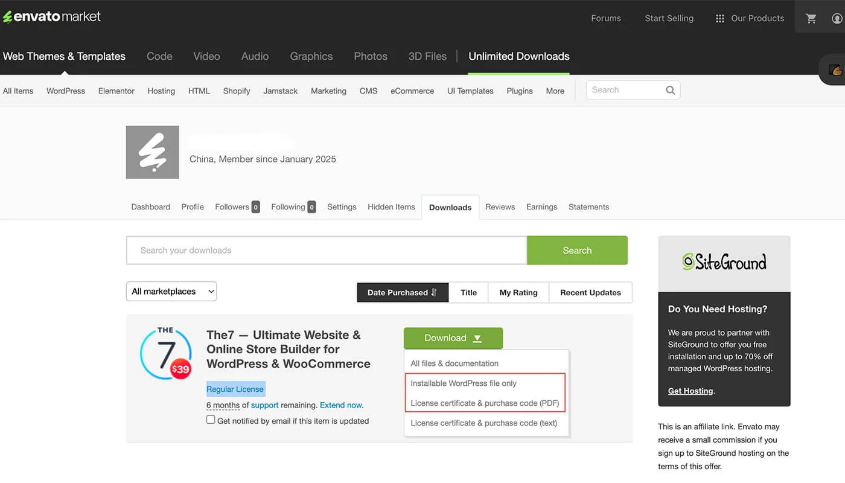The height and width of the screenshot is (483, 845).
Task: Click the search magnifier icon in navbar
Action: [x=670, y=89]
